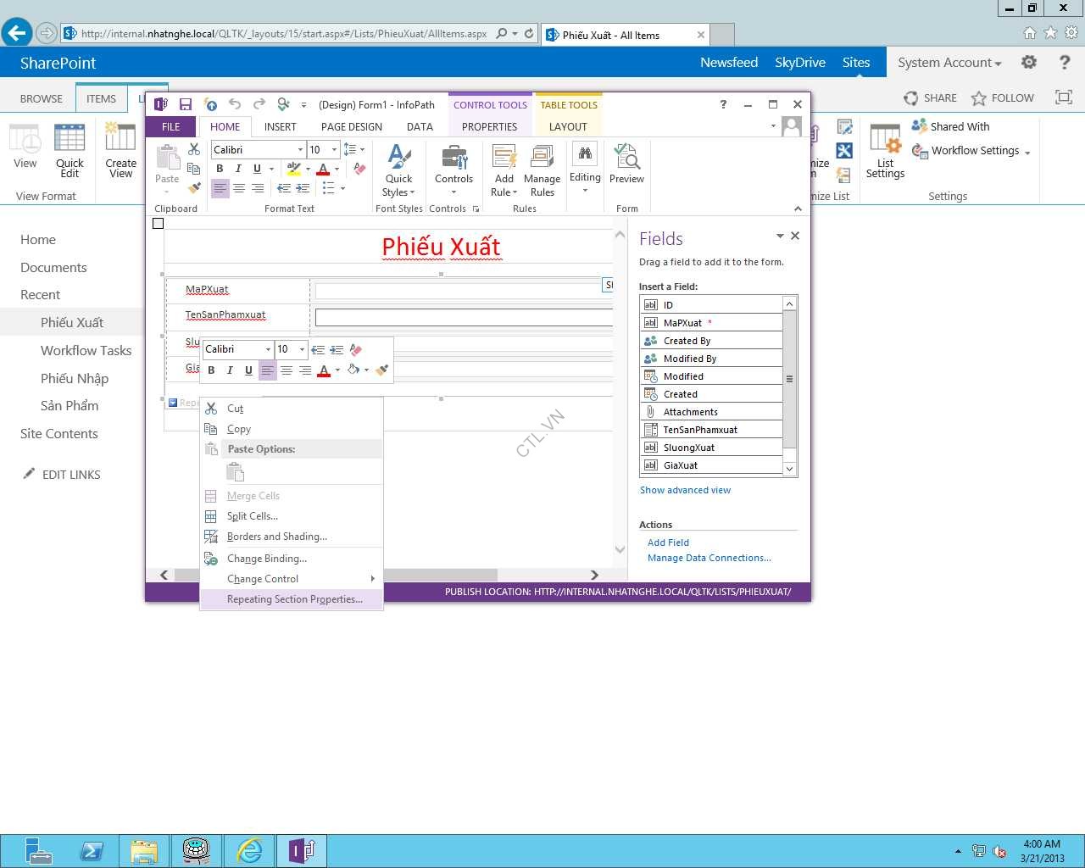1085x868 pixels.
Task: Open SharePoint settings gear icon
Action: point(1028,63)
